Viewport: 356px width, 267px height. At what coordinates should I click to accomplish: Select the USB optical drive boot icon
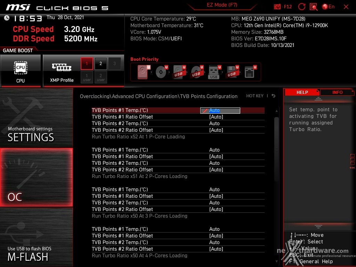pyautogui.click(x=197, y=72)
